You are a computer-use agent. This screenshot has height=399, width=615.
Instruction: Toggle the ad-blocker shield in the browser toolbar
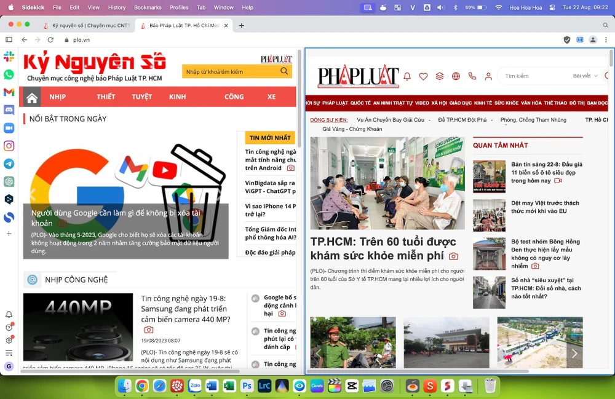tap(566, 39)
